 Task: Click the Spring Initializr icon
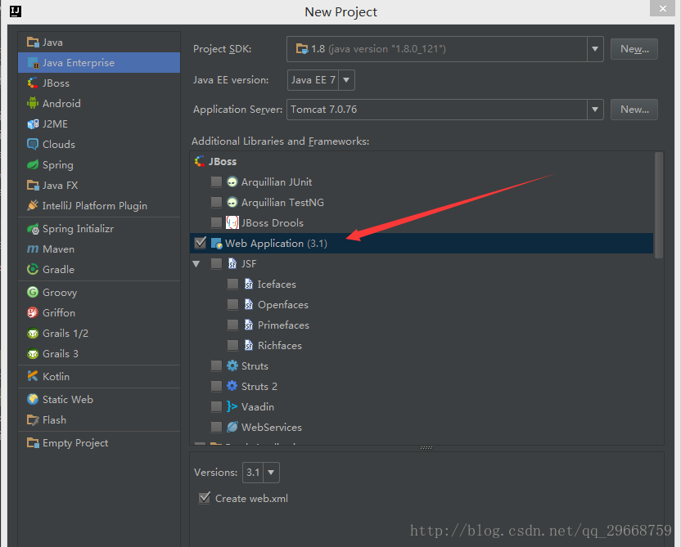click(33, 229)
